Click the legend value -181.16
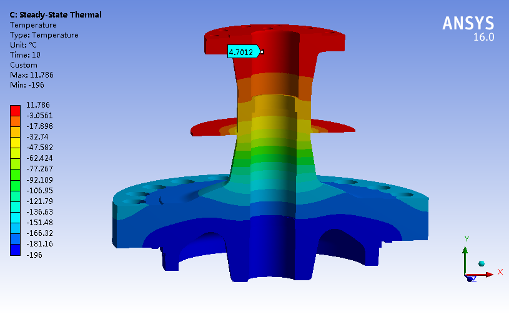The image size is (509, 314). (x=39, y=244)
